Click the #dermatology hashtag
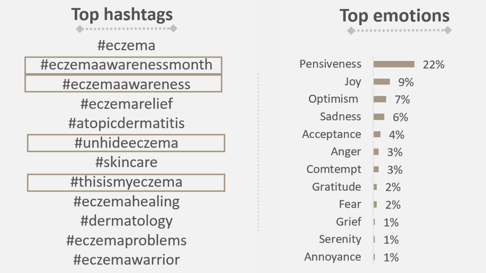The height and width of the screenshot is (273, 486). [x=126, y=221]
